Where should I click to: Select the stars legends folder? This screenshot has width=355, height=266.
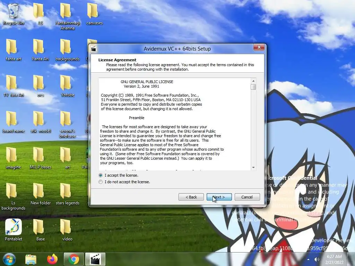[68, 194]
